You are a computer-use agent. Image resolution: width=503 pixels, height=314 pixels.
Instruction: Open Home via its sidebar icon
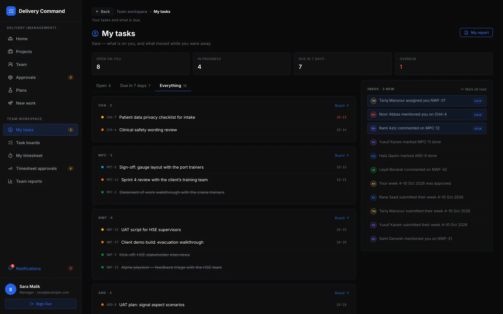click(10, 39)
